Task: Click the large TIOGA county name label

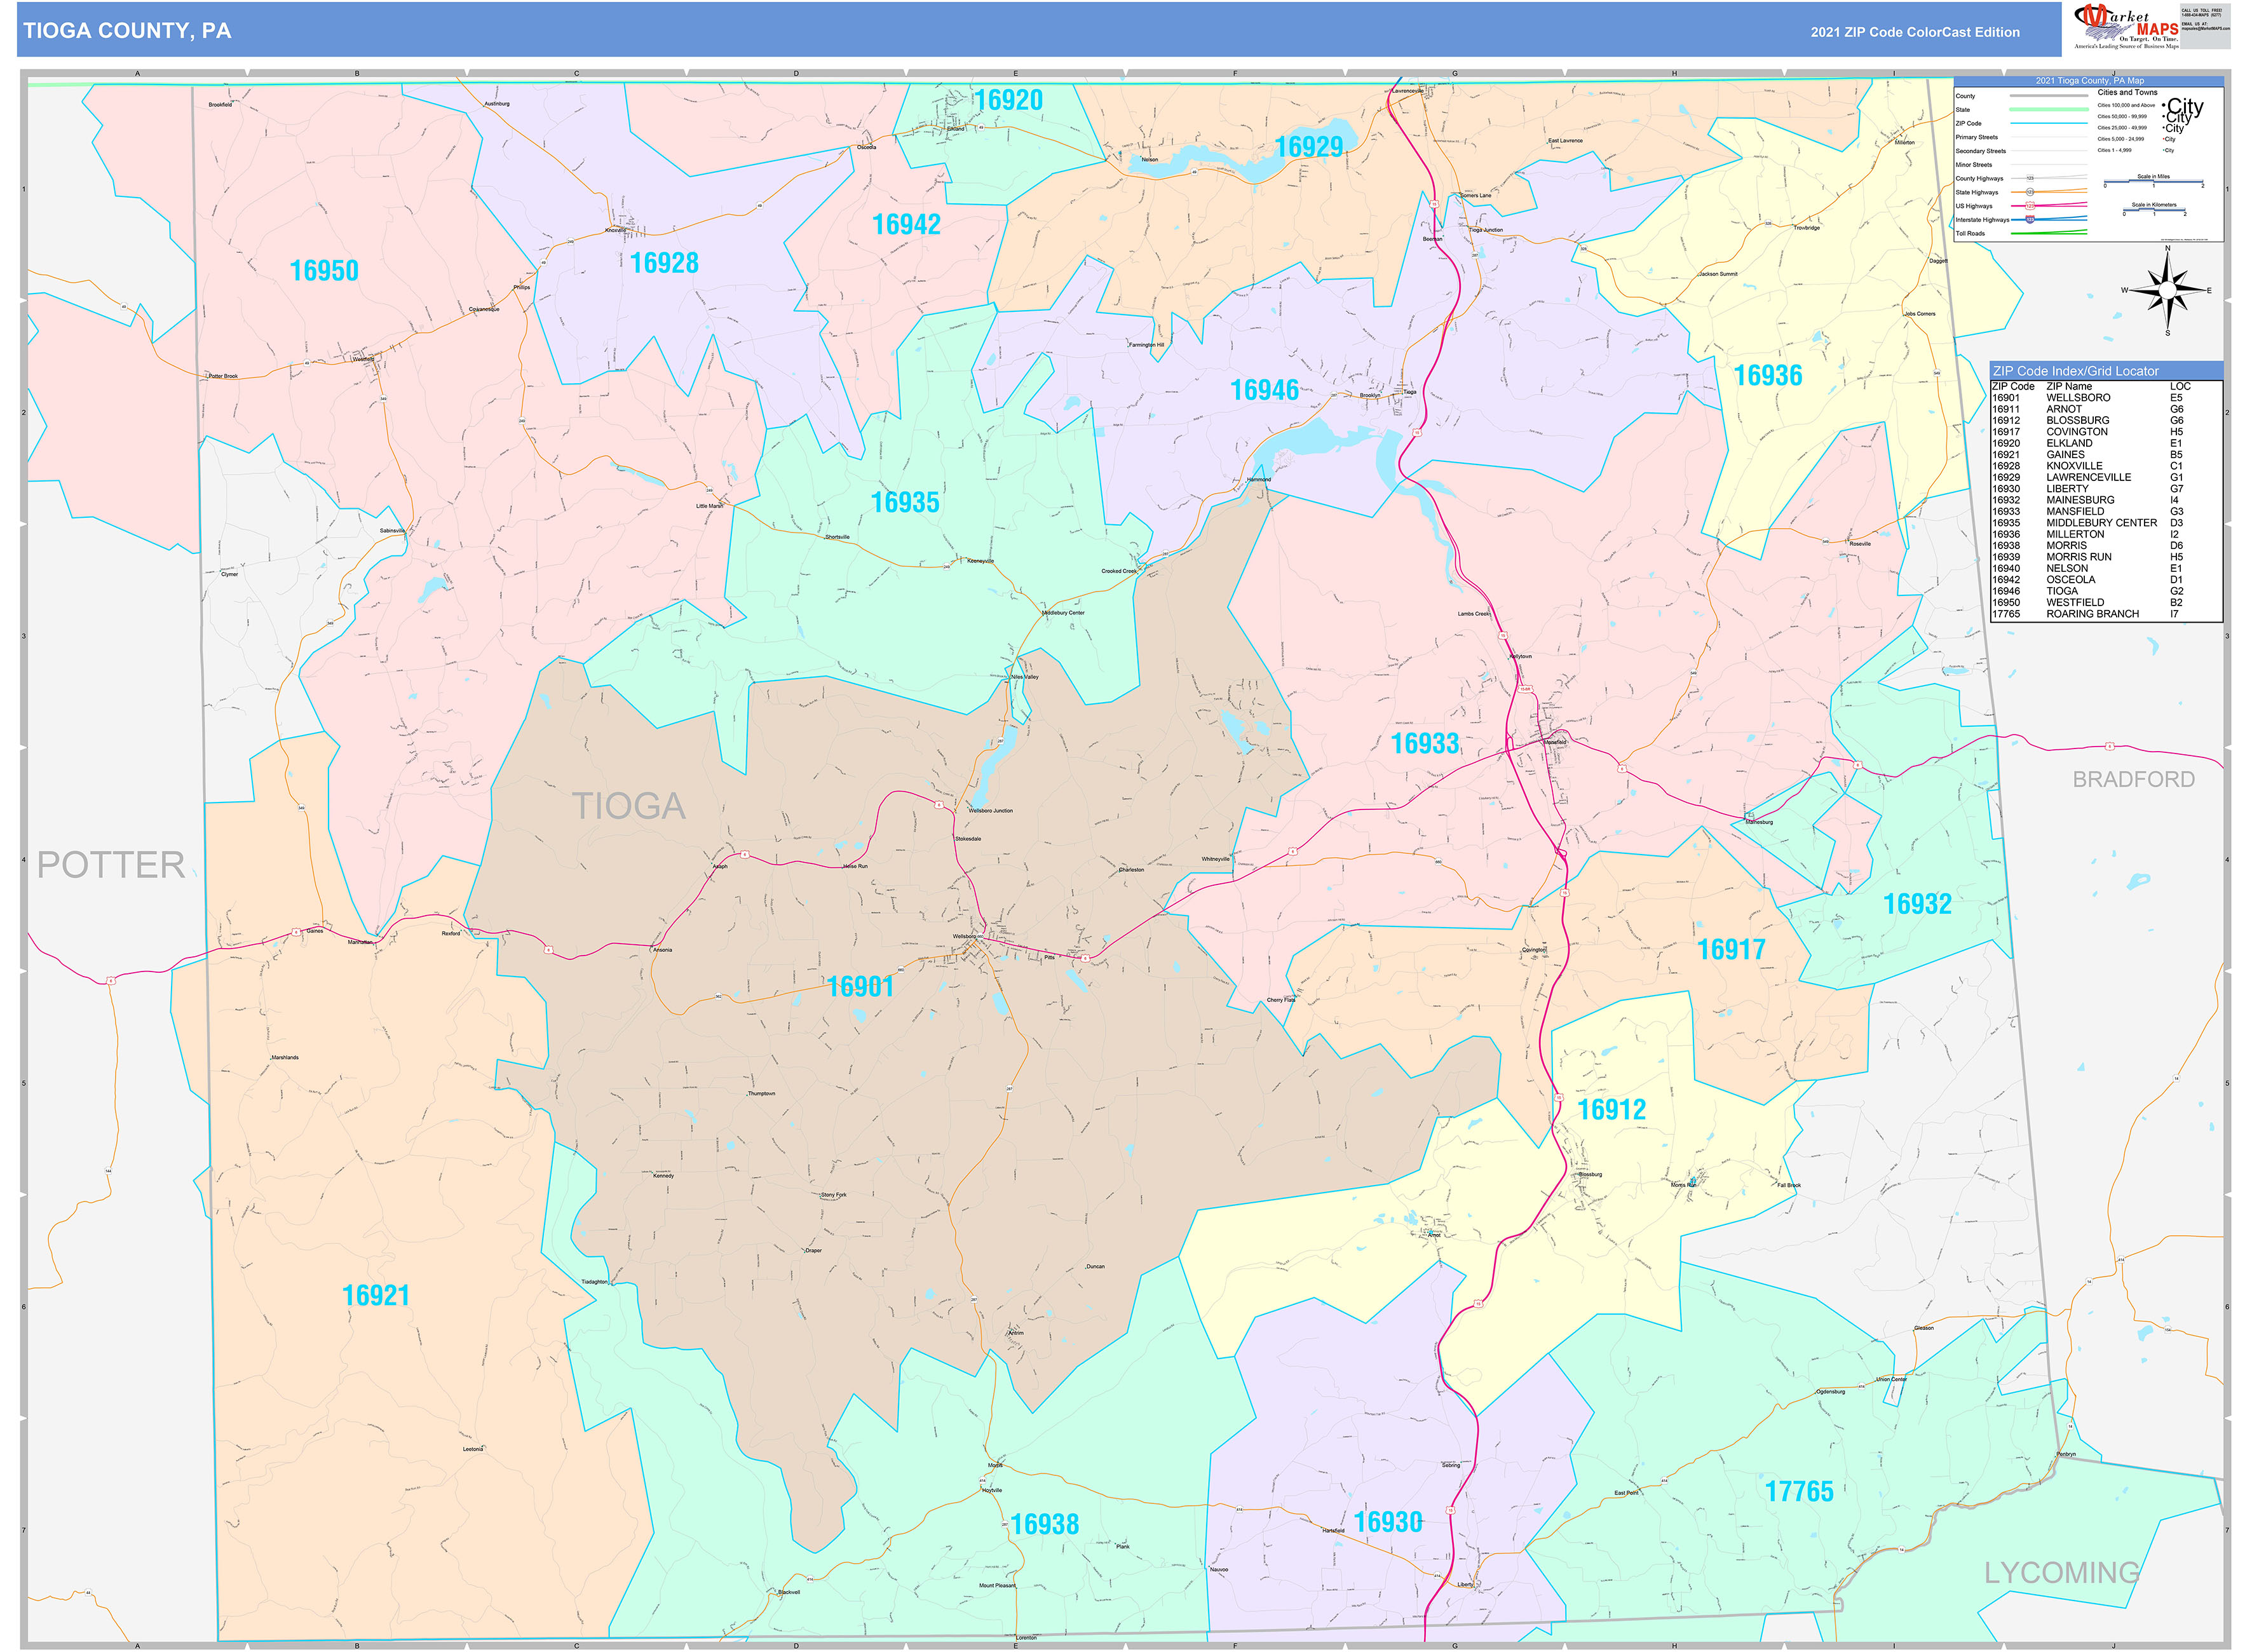Action: click(629, 806)
